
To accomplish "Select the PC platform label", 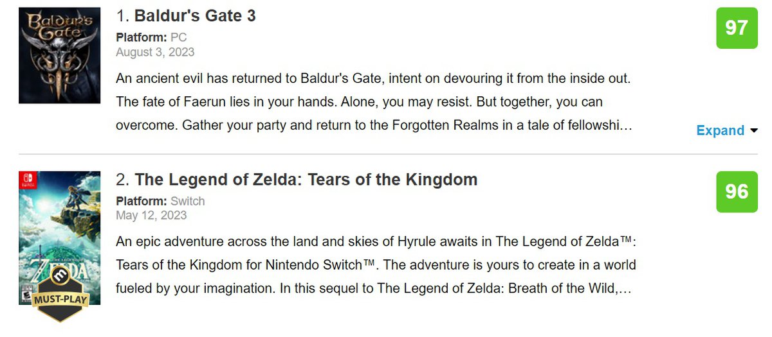I will click(x=178, y=37).
